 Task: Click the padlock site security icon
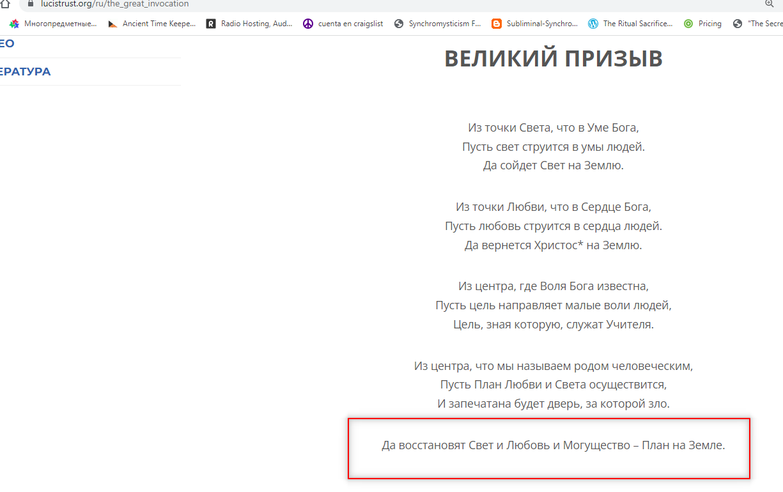tap(29, 3)
